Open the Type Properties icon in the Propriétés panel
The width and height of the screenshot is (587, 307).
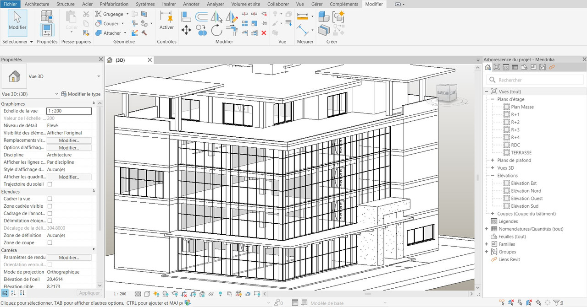pyautogui.click(x=46, y=16)
